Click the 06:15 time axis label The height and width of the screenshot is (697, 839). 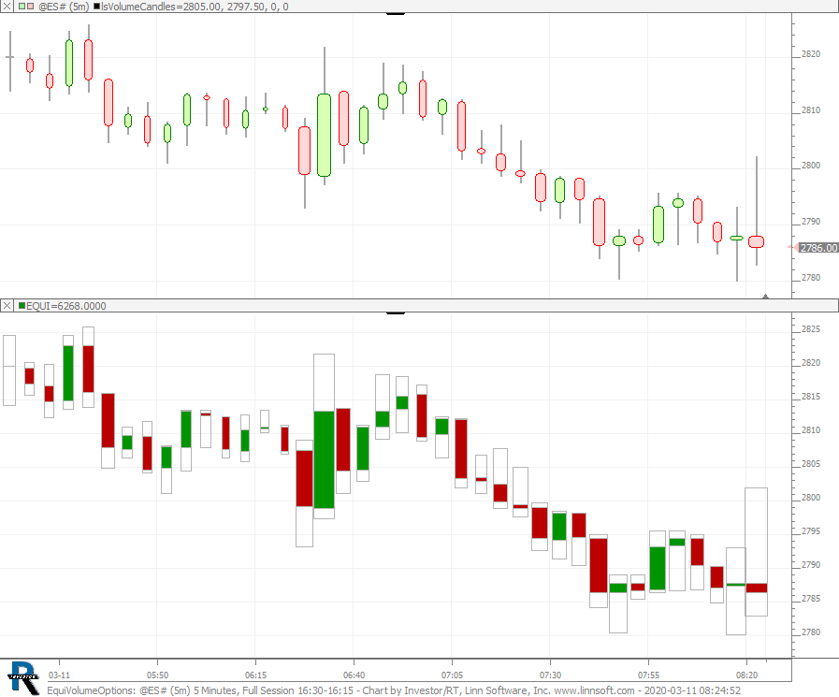click(x=255, y=675)
